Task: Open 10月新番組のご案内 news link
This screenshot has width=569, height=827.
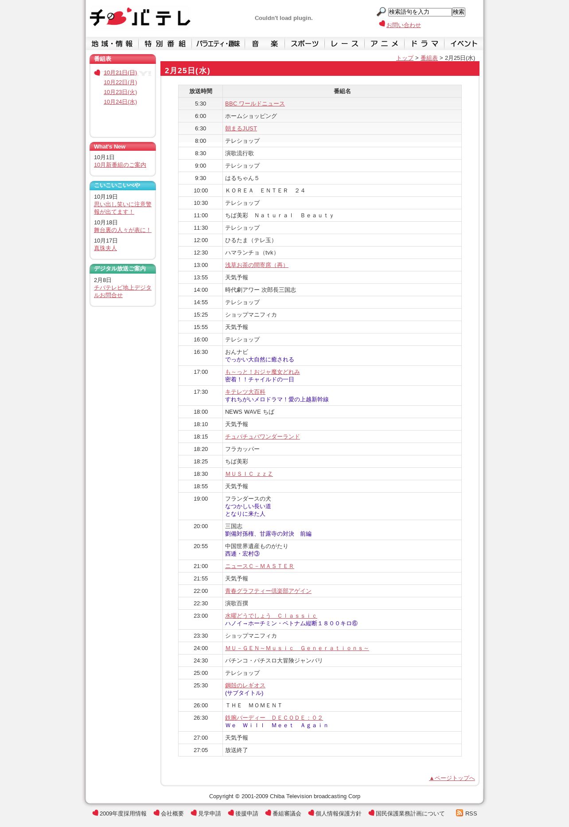Action: (x=120, y=165)
